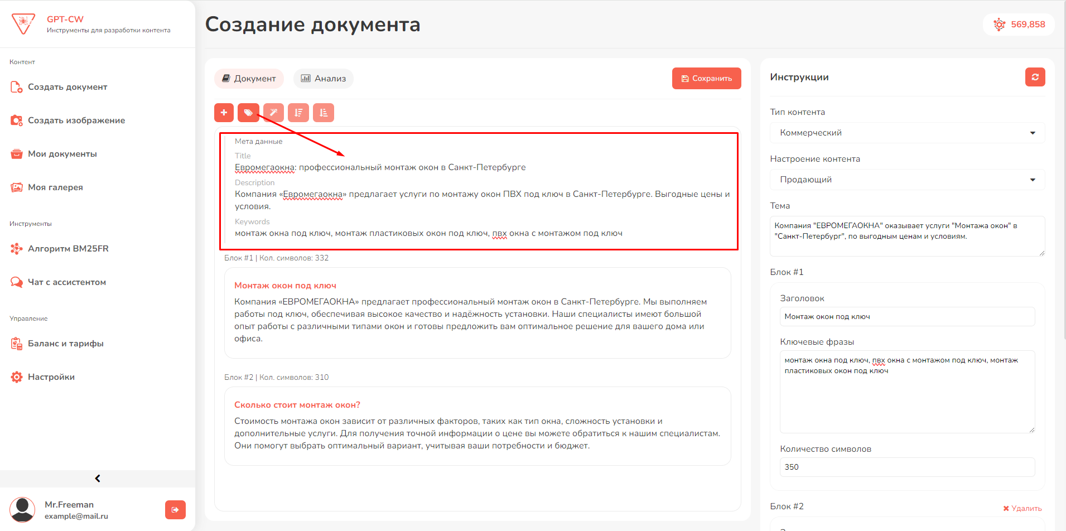Click the Title meta data text
This screenshot has height=531, width=1066.
click(x=380, y=167)
